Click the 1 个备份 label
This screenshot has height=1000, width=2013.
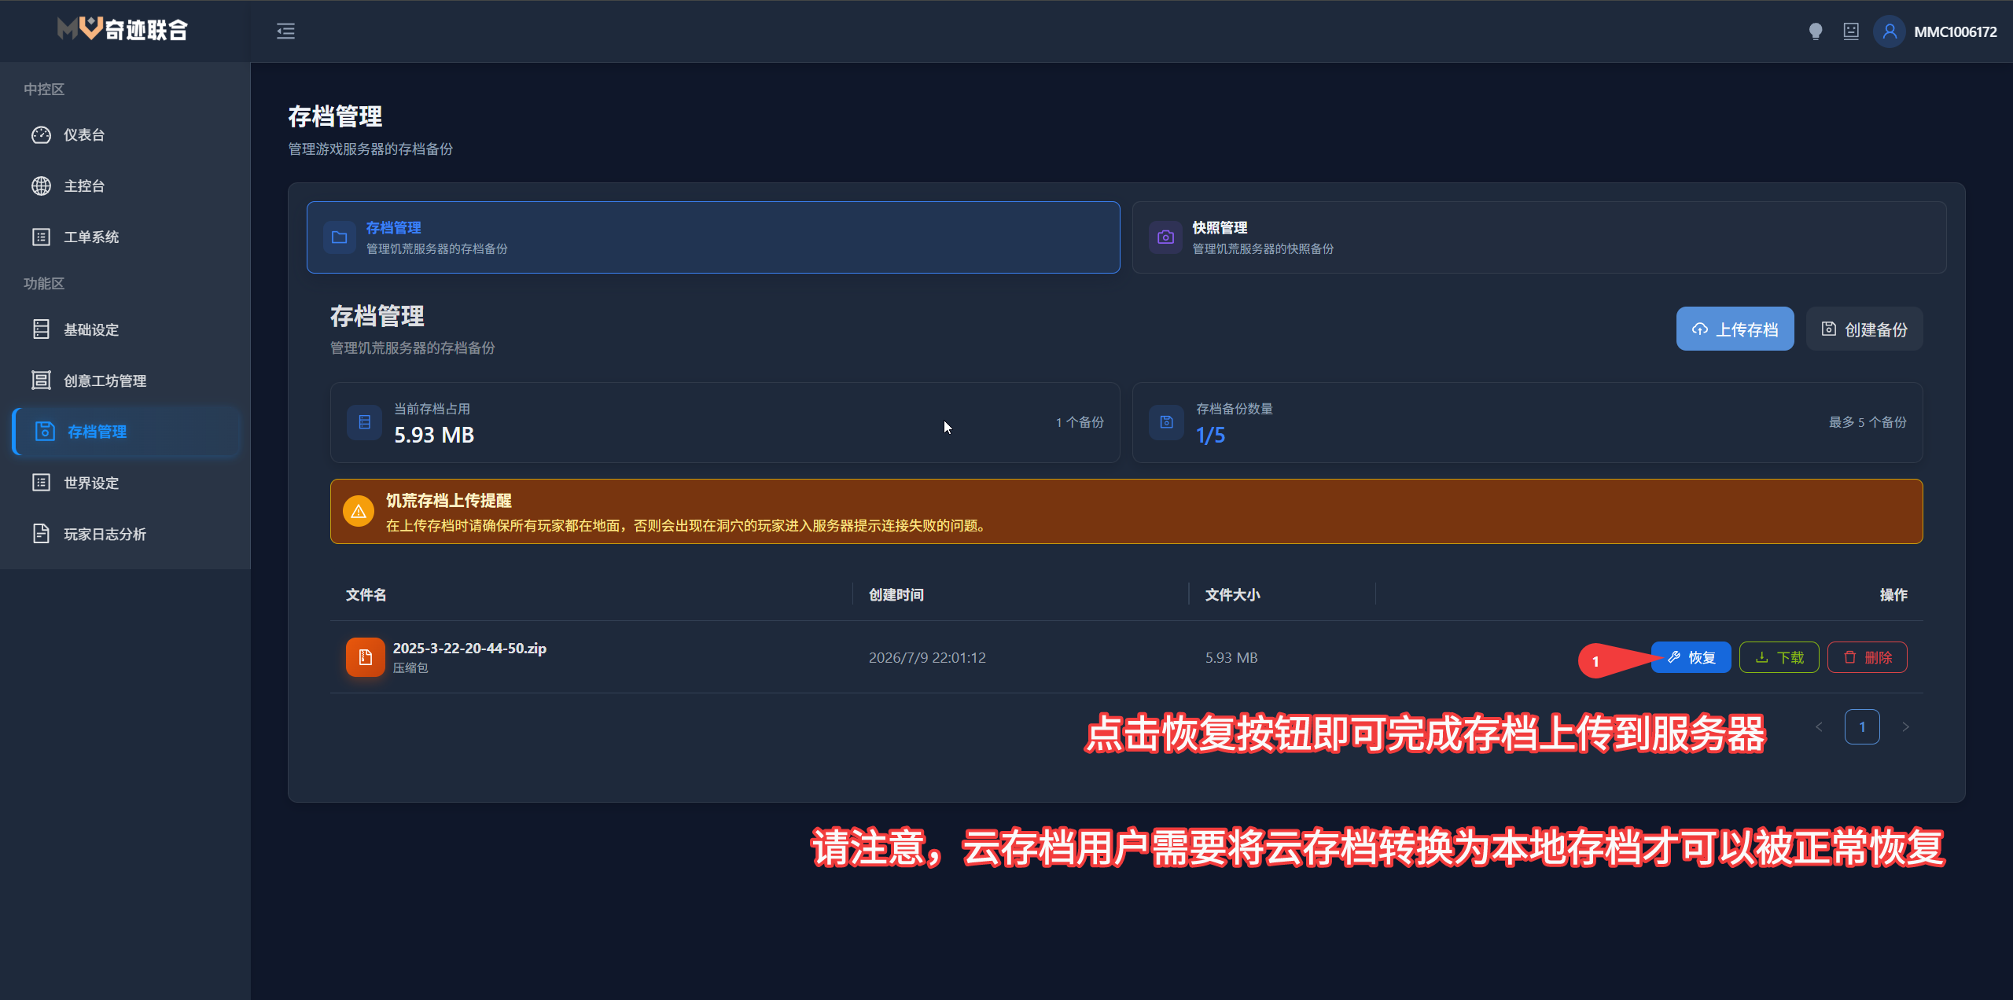pos(1080,423)
